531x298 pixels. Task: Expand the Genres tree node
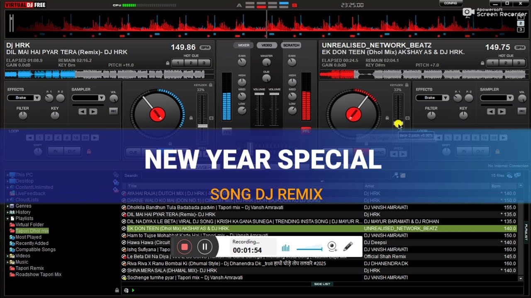(7, 206)
